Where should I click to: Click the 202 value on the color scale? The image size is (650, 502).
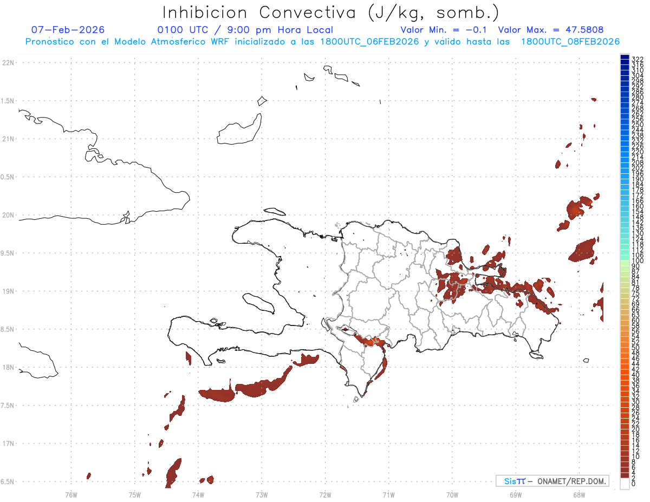click(x=638, y=168)
